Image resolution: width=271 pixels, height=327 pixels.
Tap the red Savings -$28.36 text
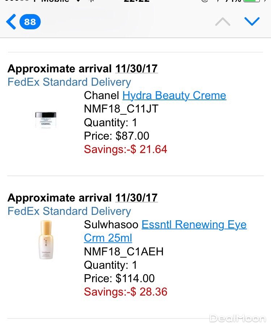click(125, 292)
